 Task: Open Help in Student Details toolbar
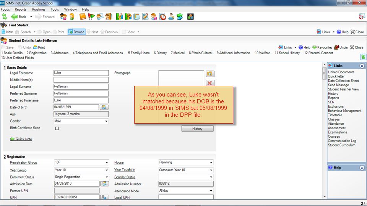coord(305,47)
